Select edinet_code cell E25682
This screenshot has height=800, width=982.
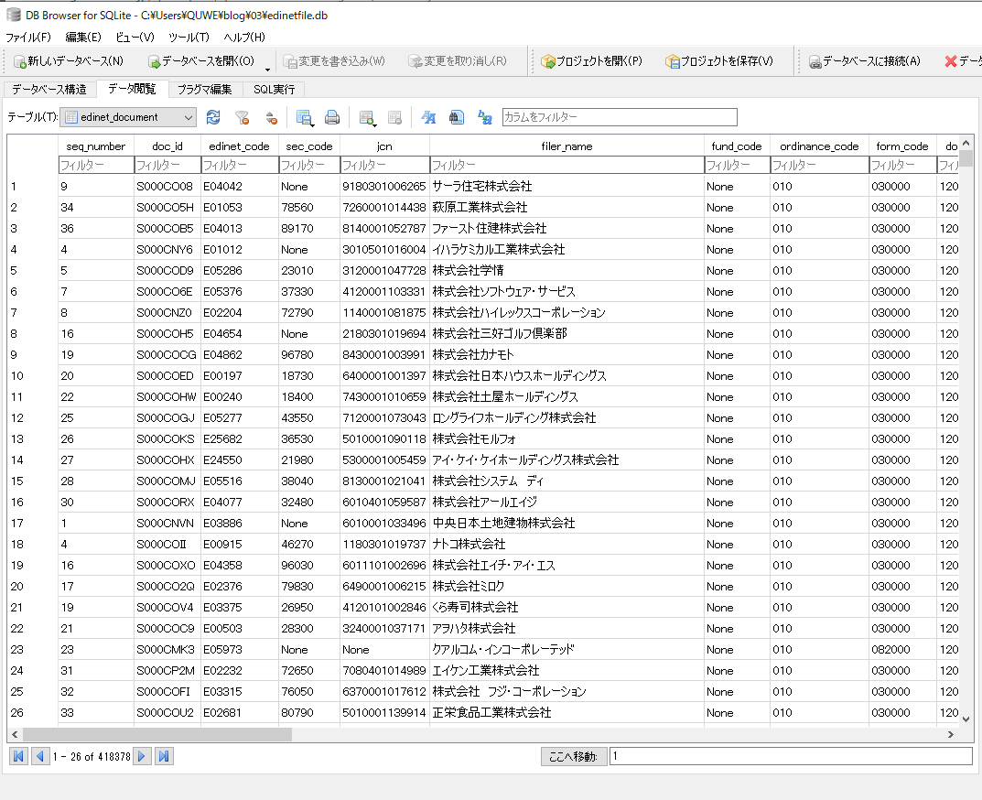tap(240, 439)
